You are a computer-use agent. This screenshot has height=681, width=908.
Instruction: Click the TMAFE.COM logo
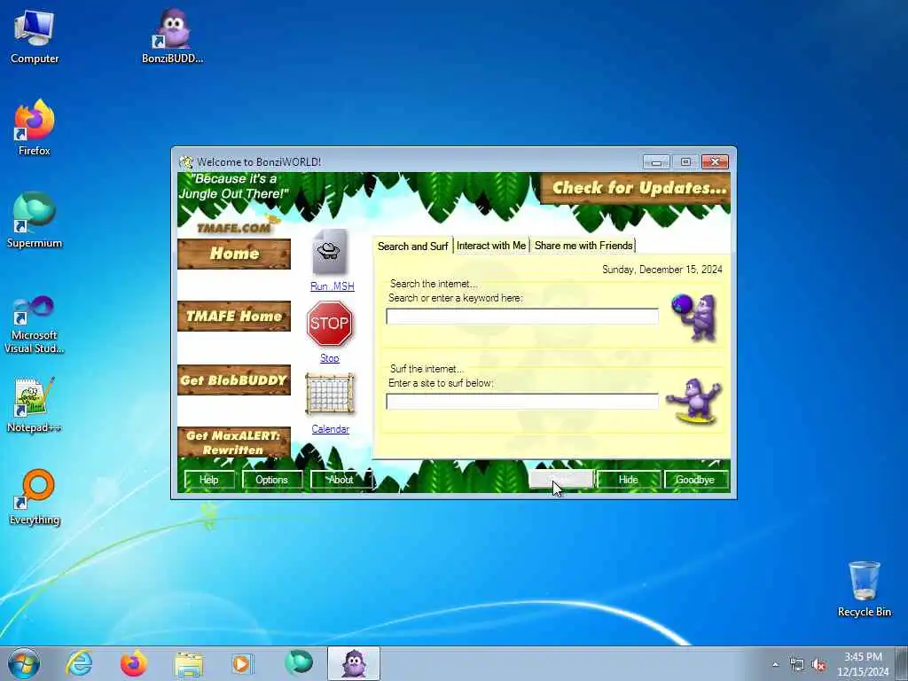pyautogui.click(x=234, y=228)
